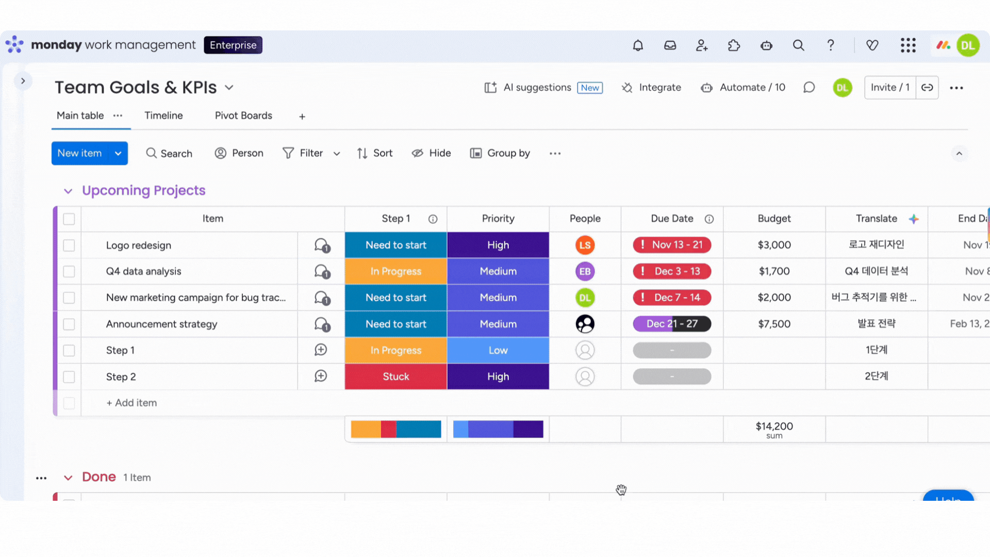The width and height of the screenshot is (990, 557).
Task: Open the apps marketplace puzzle icon
Action: coord(734,45)
